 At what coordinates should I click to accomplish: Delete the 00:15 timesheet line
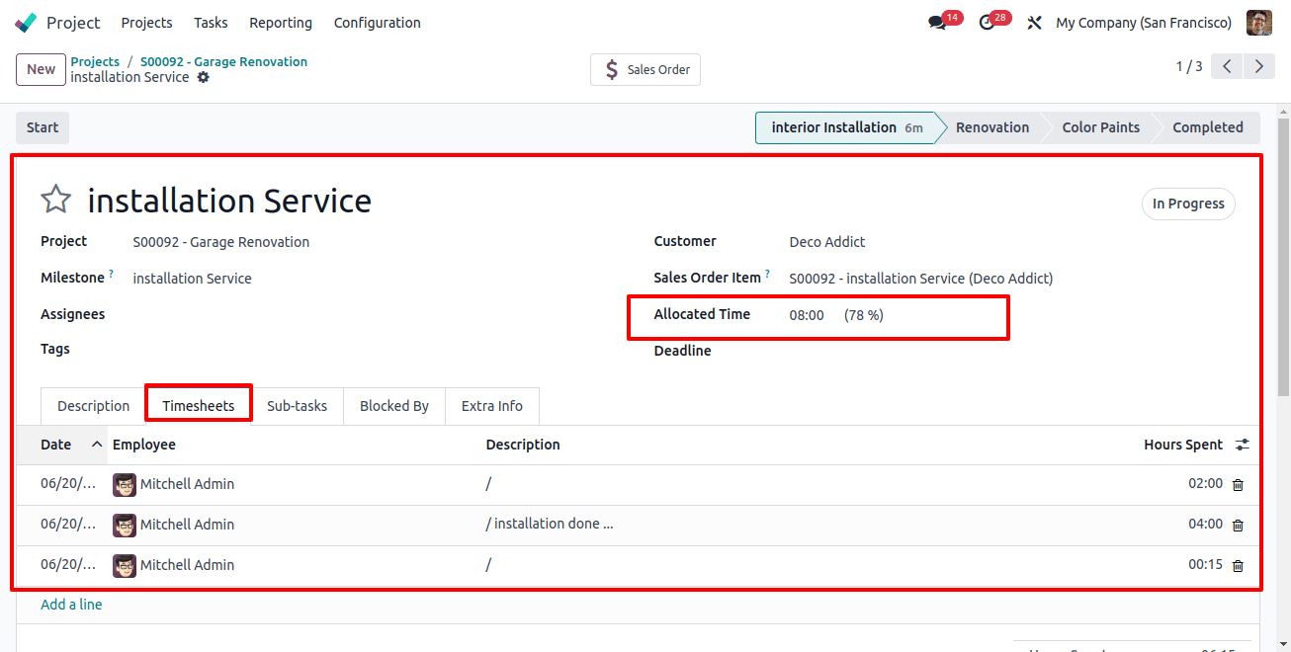1238,565
